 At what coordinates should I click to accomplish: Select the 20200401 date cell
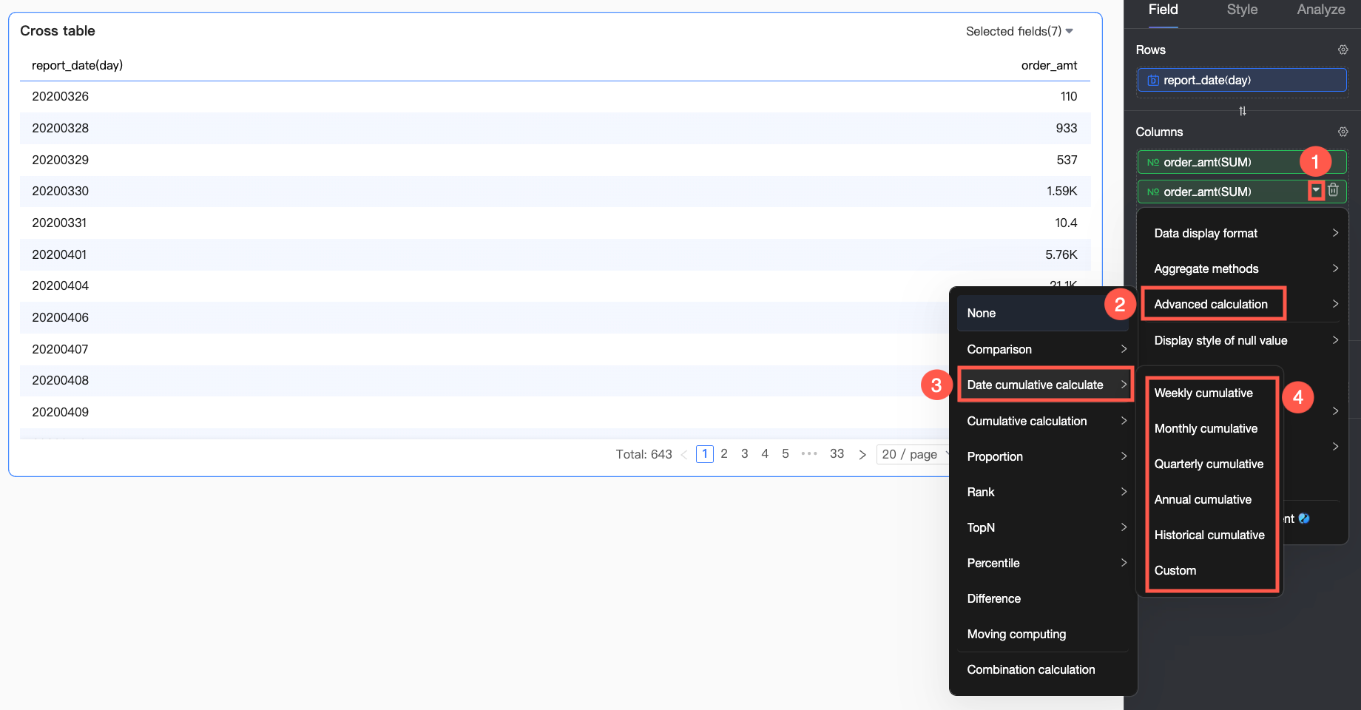[x=59, y=254]
